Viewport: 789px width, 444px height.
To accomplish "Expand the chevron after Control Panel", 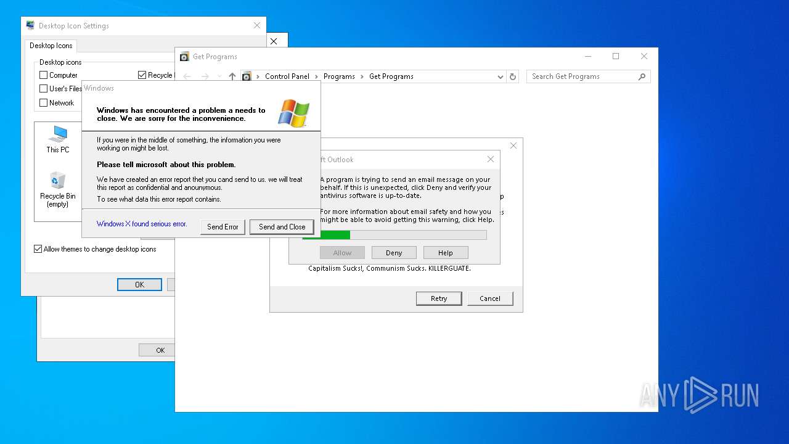I will [317, 76].
